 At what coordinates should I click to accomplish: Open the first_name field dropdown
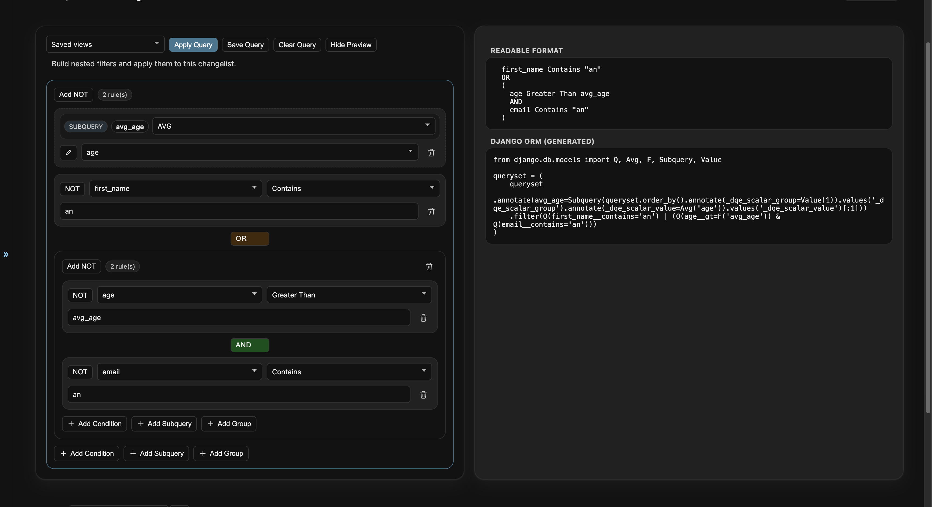tap(176, 189)
